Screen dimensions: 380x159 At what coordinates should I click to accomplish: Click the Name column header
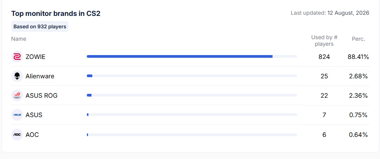19,39
